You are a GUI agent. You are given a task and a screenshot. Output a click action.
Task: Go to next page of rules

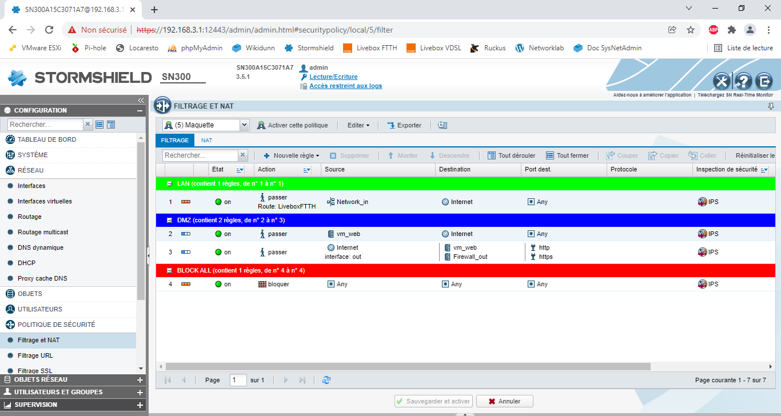point(286,380)
